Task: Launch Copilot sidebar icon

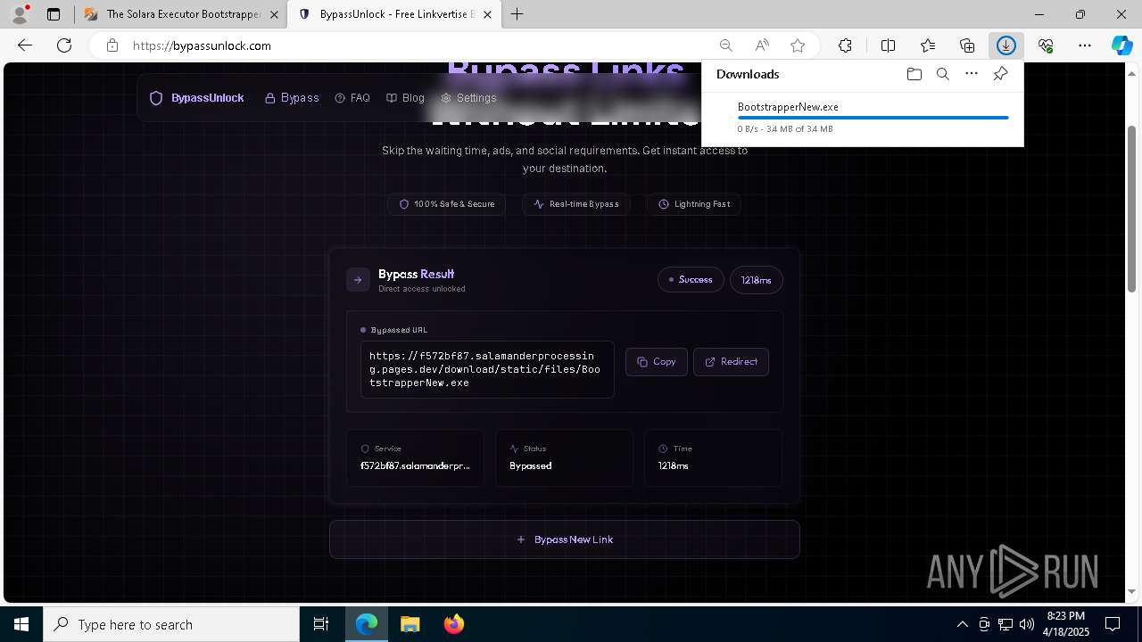Action: pyautogui.click(x=1122, y=45)
